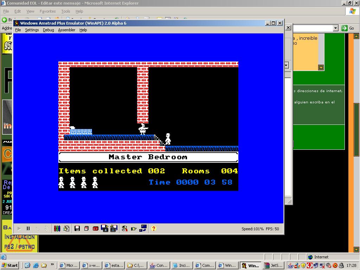Image resolution: width=360 pixels, height=270 pixels.
Task: Open WinAPE Debug menu
Action: click(49, 30)
